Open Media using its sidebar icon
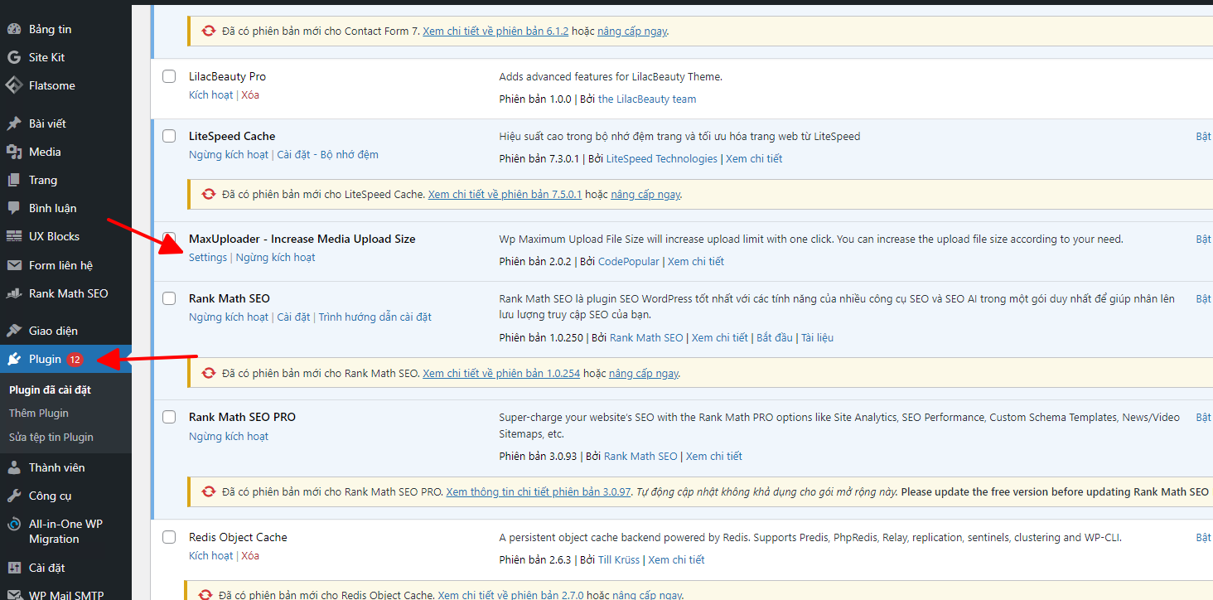1213x600 pixels. (x=14, y=152)
